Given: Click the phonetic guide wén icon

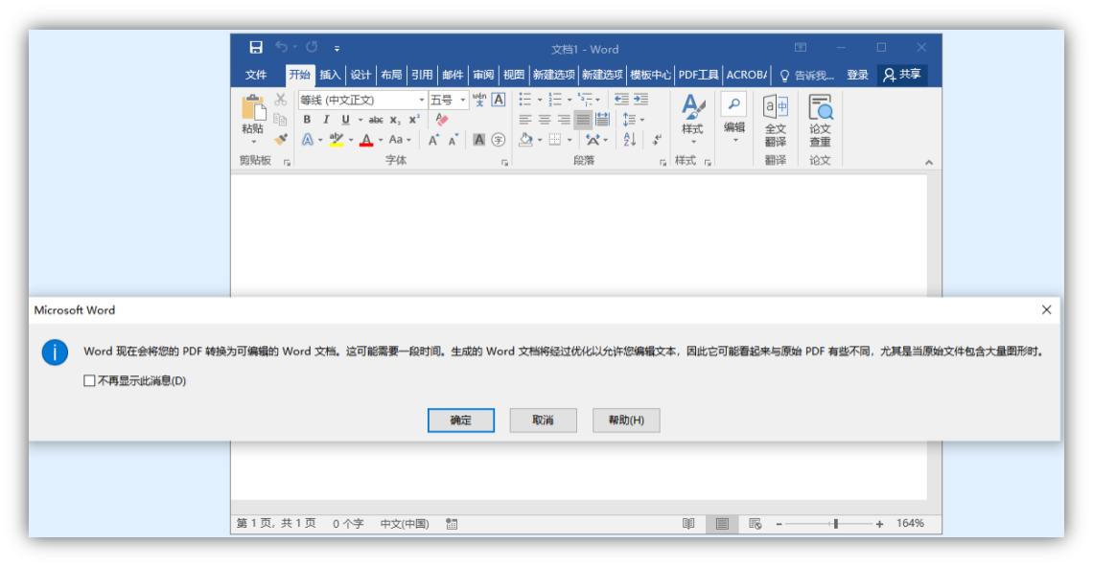Looking at the screenshot, I should tap(478, 100).
